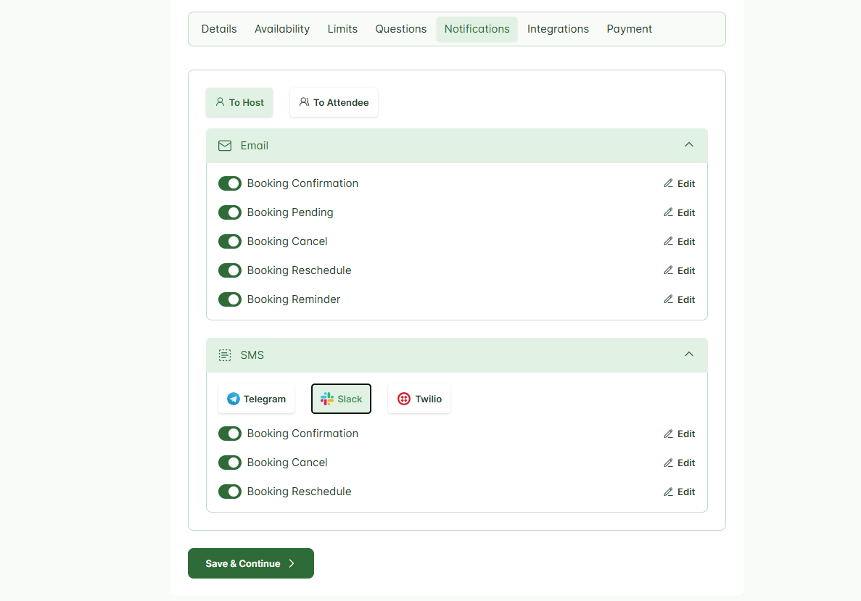Click the Booking Pending label
Screen dimensions: 861x601
pyautogui.click(x=290, y=212)
